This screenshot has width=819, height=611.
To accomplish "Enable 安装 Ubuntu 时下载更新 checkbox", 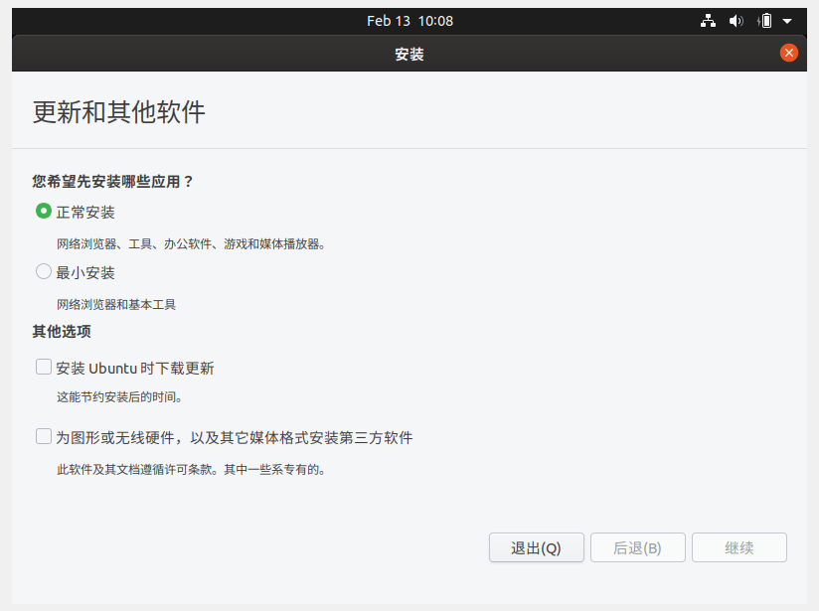I will coord(44,368).
